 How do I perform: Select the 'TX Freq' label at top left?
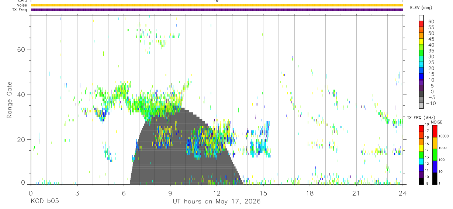(x=19, y=10)
